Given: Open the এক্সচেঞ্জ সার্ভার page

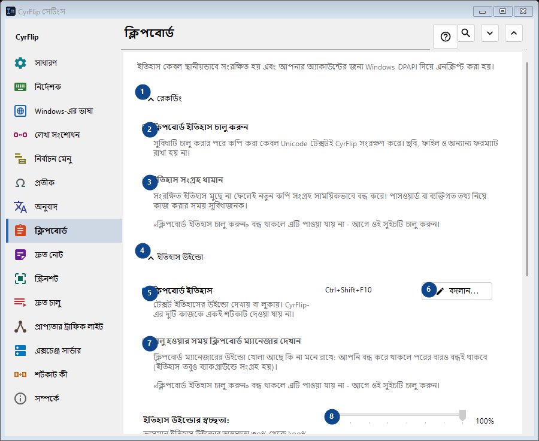Looking at the screenshot, I should pos(64,351).
